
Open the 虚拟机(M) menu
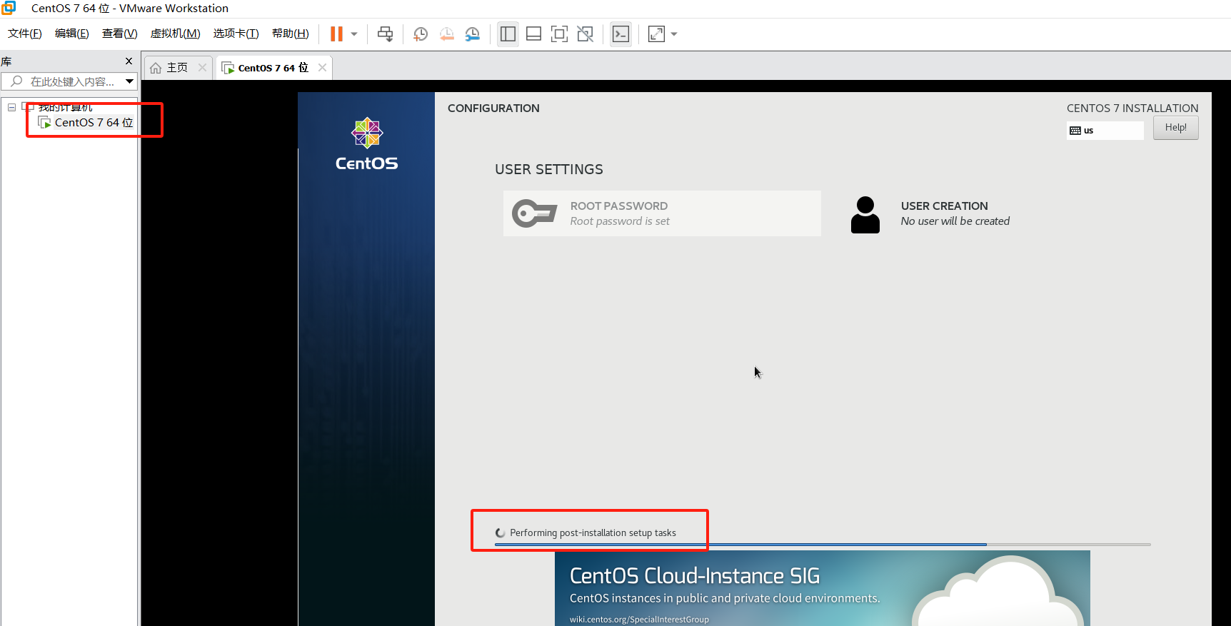[175, 34]
